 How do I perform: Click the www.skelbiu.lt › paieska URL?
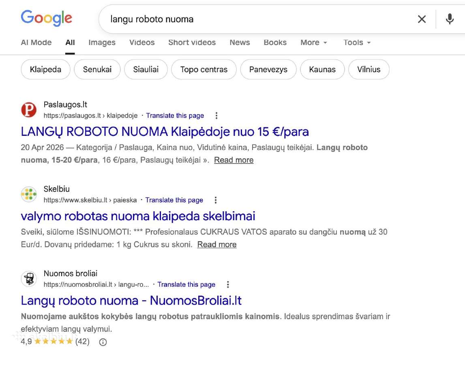tap(90, 200)
